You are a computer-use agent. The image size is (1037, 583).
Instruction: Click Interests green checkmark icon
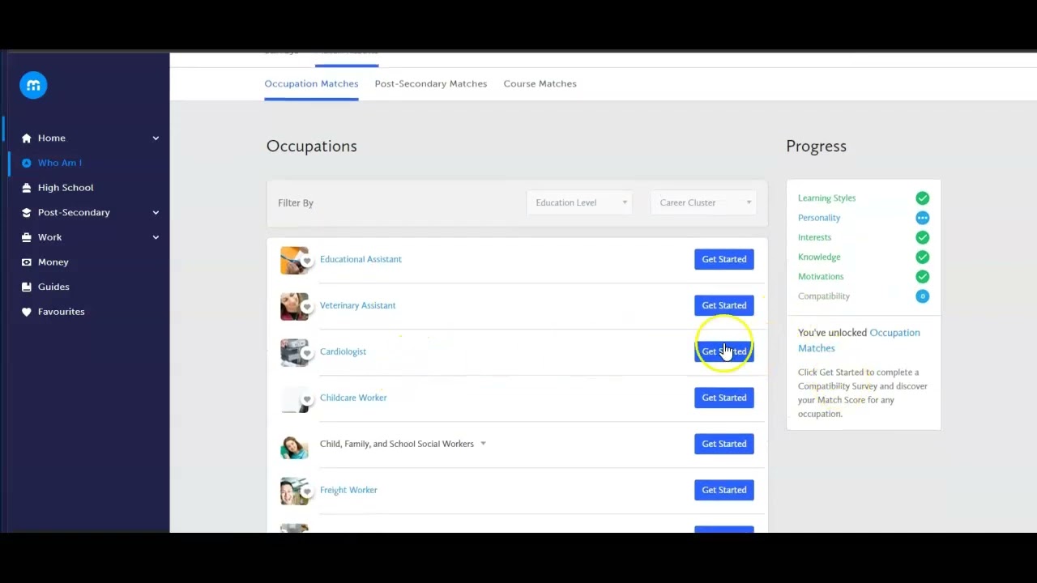(x=922, y=237)
